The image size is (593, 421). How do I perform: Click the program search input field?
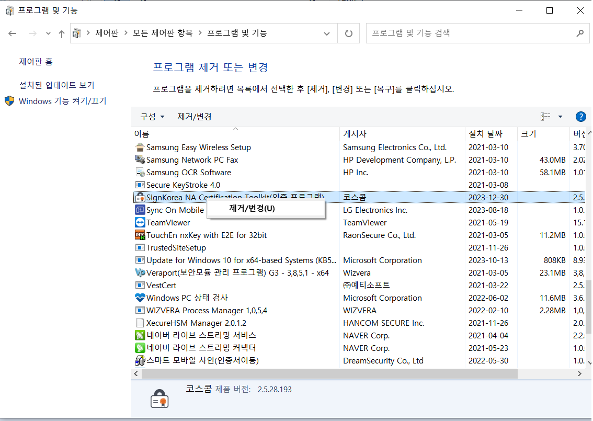click(x=471, y=33)
